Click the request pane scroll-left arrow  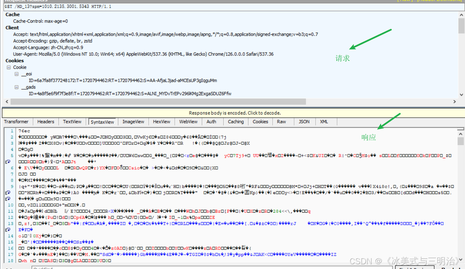click(x=6, y=102)
